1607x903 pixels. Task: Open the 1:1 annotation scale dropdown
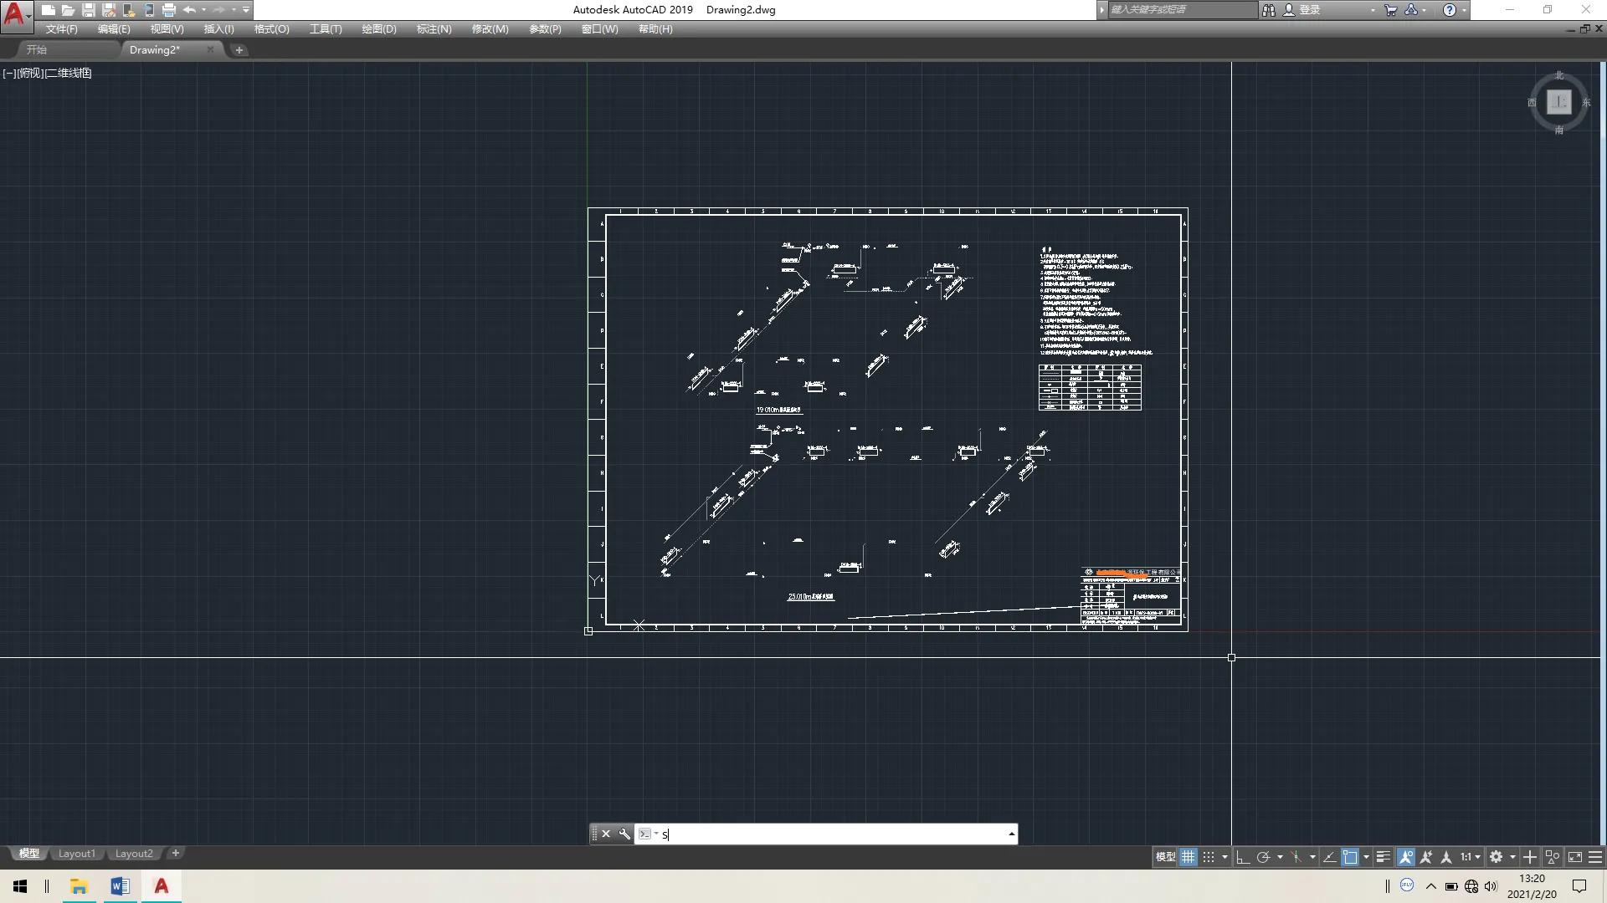1471,857
